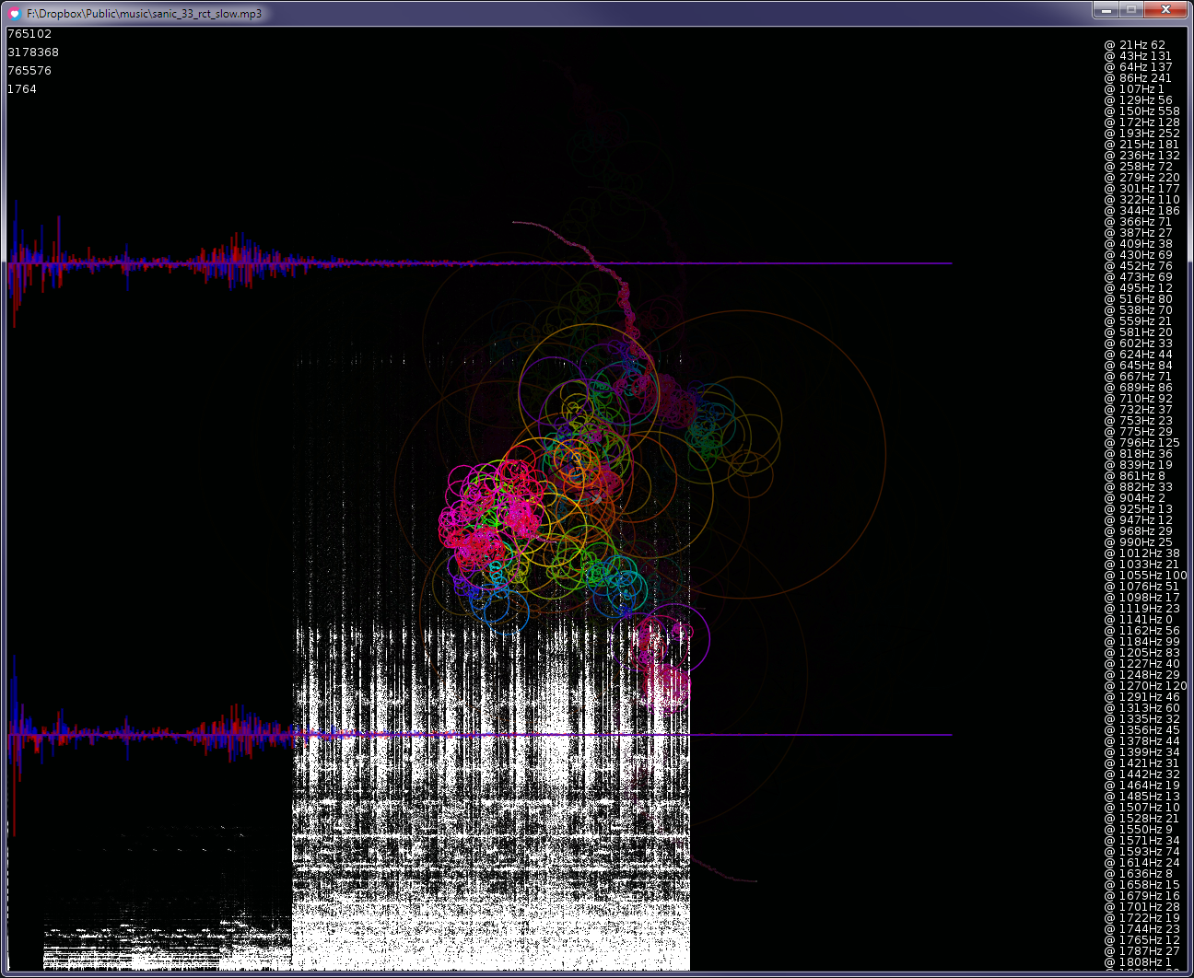Click the '@ 1184Hz 99' frequency entry
1194x978 pixels.
pyautogui.click(x=1142, y=642)
